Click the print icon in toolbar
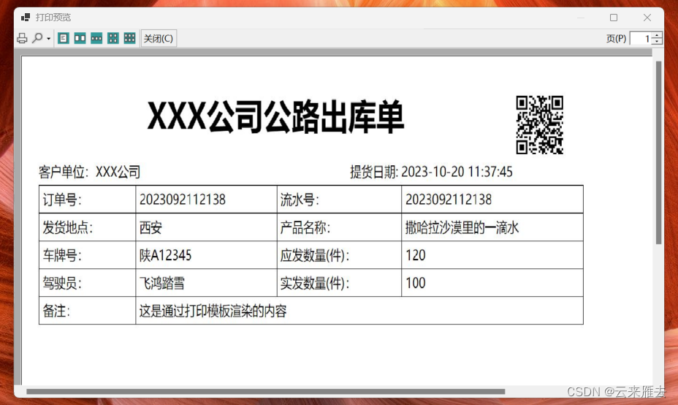Image resolution: width=678 pixels, height=405 pixels. pos(22,39)
